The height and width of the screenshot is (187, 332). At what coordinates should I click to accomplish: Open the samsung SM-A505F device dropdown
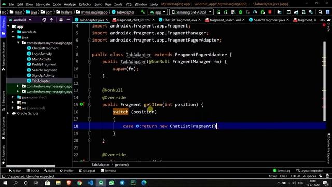click(x=191, y=12)
